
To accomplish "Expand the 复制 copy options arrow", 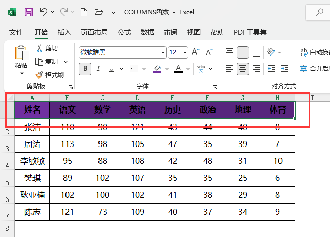I will tap(65, 62).
